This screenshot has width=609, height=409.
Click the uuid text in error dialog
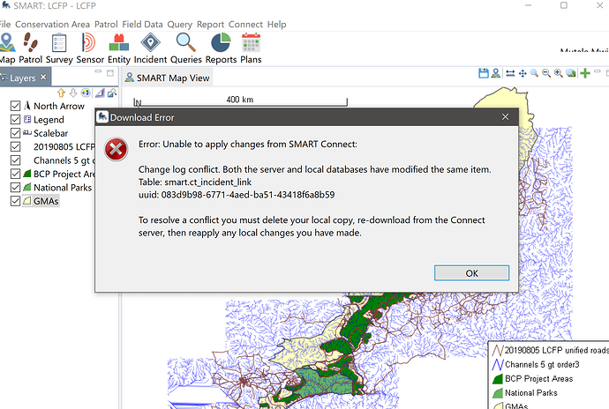(237, 195)
